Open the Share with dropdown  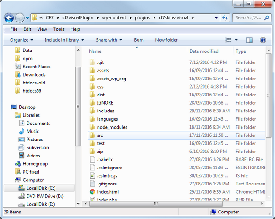[109, 40]
